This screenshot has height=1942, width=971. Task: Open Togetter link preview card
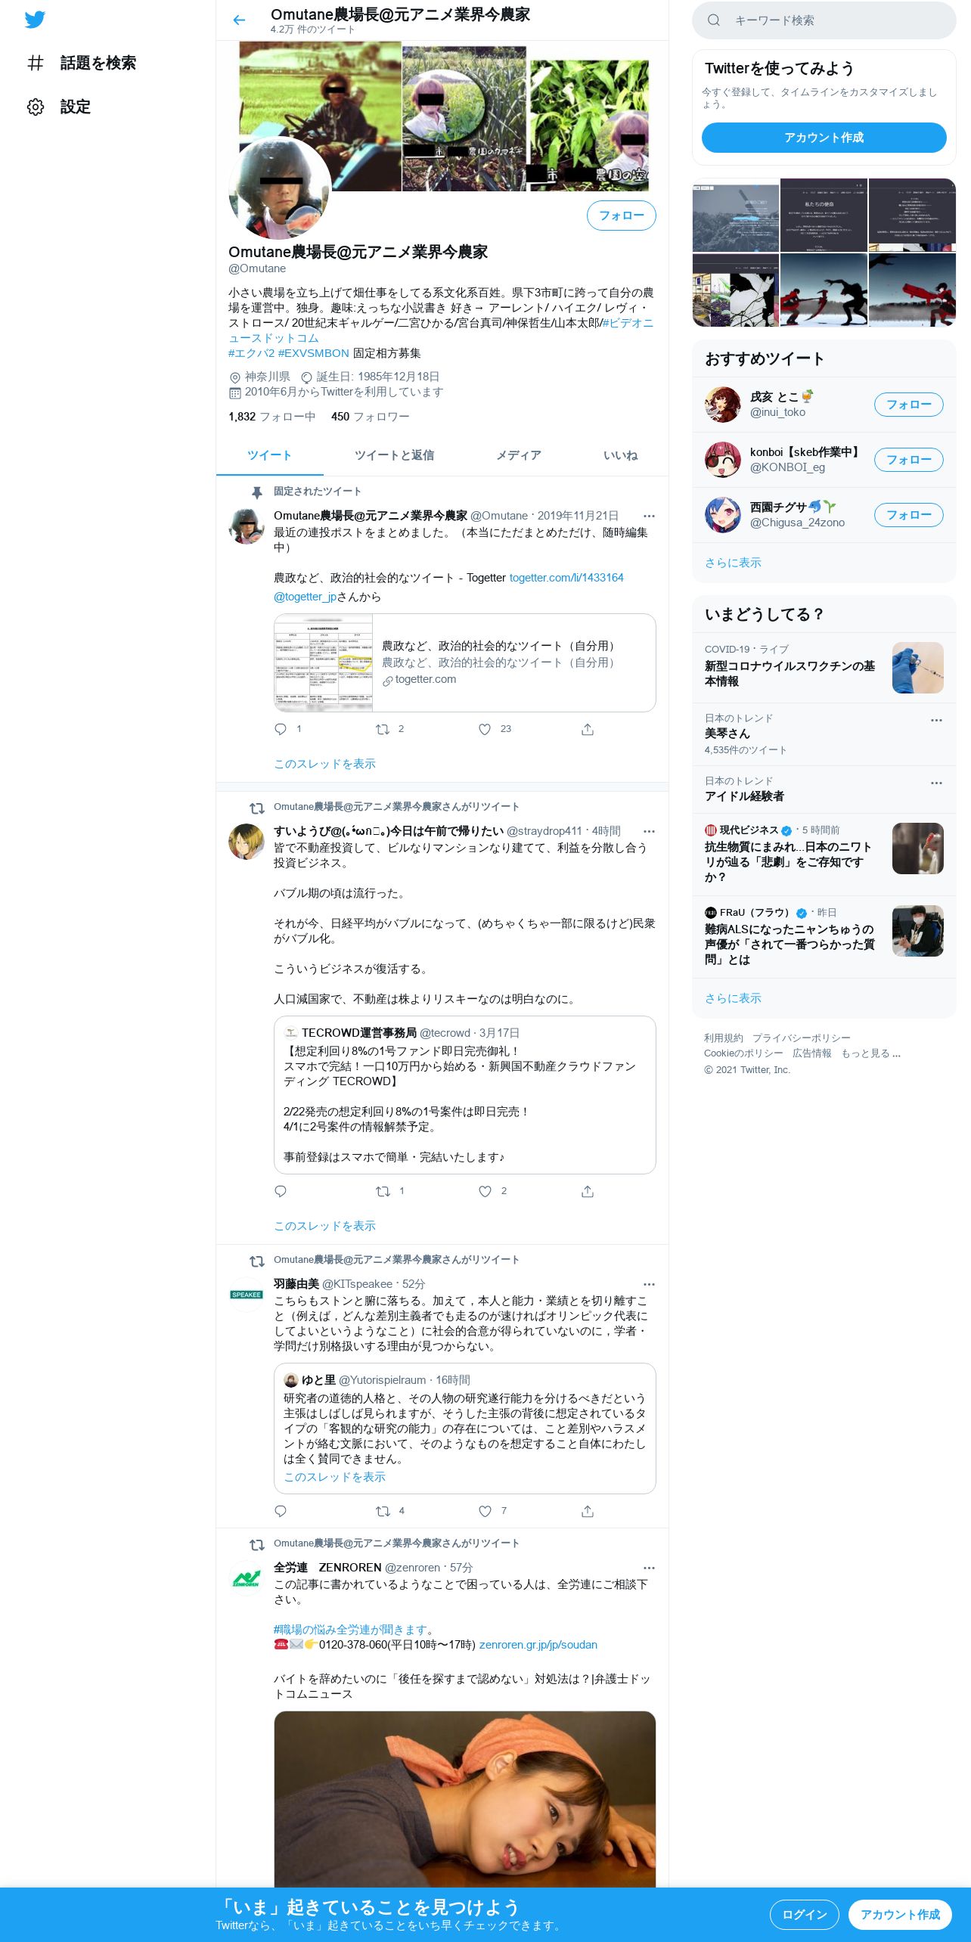click(464, 662)
